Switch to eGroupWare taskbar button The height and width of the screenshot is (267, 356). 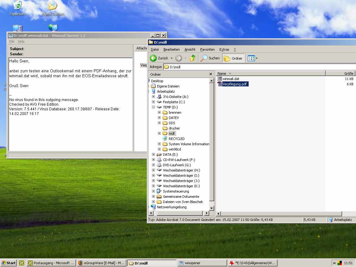(101, 263)
